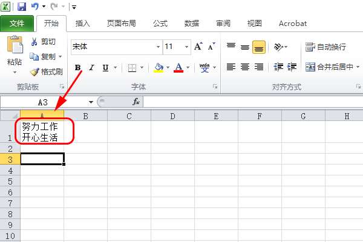
Task: Open phonetic guide dropdown arrow
Action: click(214, 68)
